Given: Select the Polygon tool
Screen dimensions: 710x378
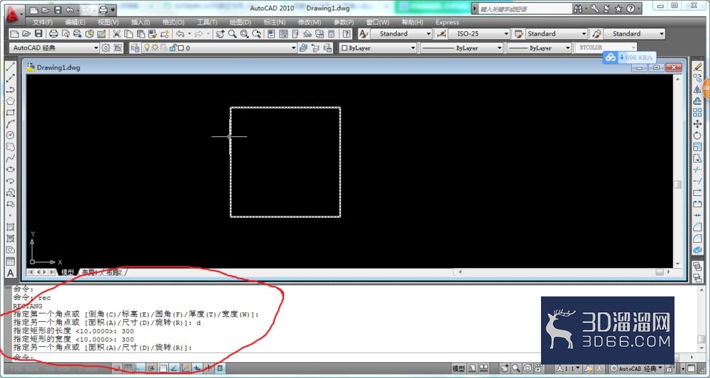Looking at the screenshot, I should (x=10, y=101).
